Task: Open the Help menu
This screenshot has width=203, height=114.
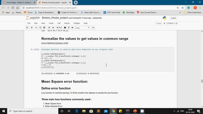Action: click(86, 23)
